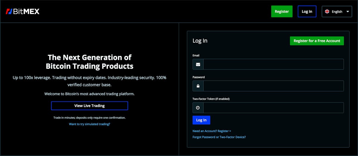Screen dimensions: 358x156
Task: Expand language list with the down arrow
Action: (348, 12)
